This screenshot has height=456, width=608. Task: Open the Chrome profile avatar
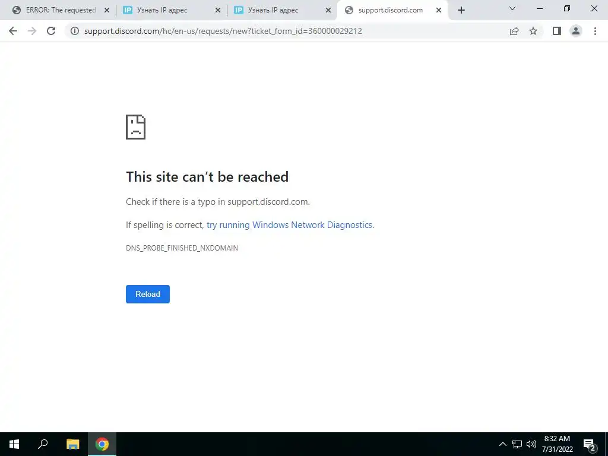pyautogui.click(x=576, y=31)
